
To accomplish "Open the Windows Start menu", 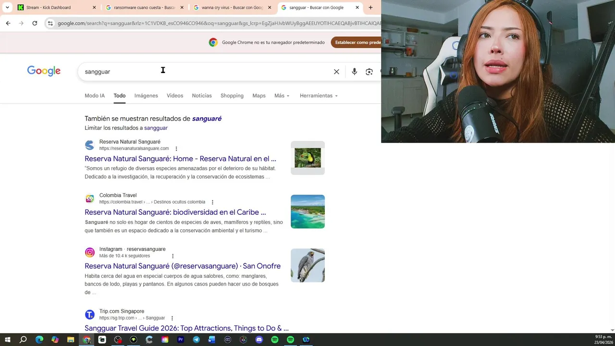I will [7, 340].
